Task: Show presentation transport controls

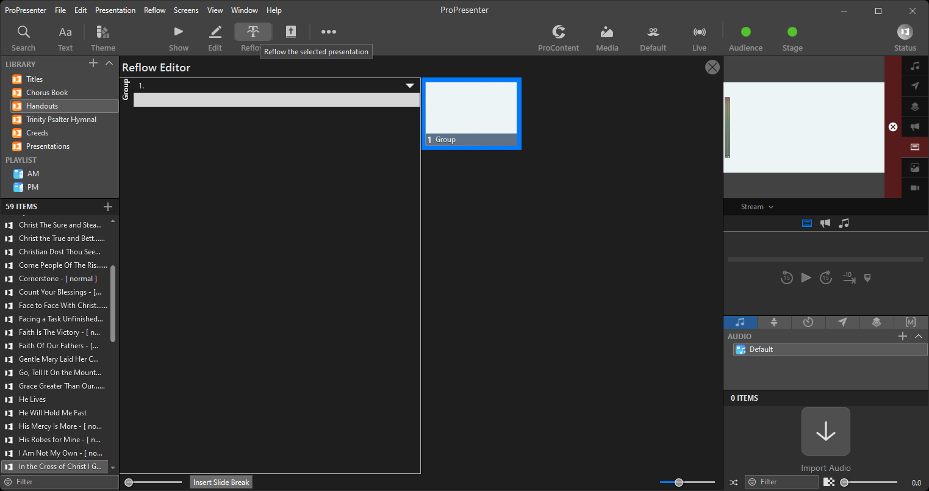Action: pyautogui.click(x=807, y=223)
